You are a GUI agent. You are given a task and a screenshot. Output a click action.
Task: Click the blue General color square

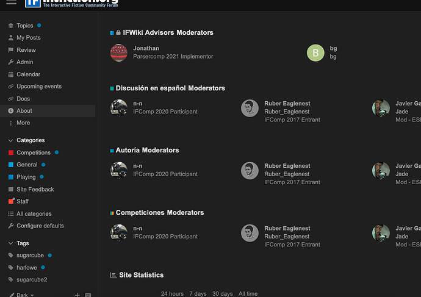[x=11, y=165]
